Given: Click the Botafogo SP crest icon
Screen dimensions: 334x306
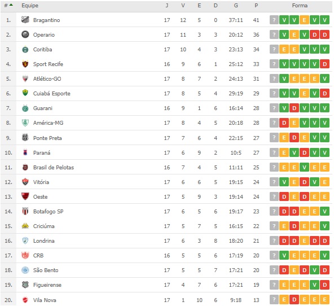Looking at the screenshot, I should (x=25, y=211).
